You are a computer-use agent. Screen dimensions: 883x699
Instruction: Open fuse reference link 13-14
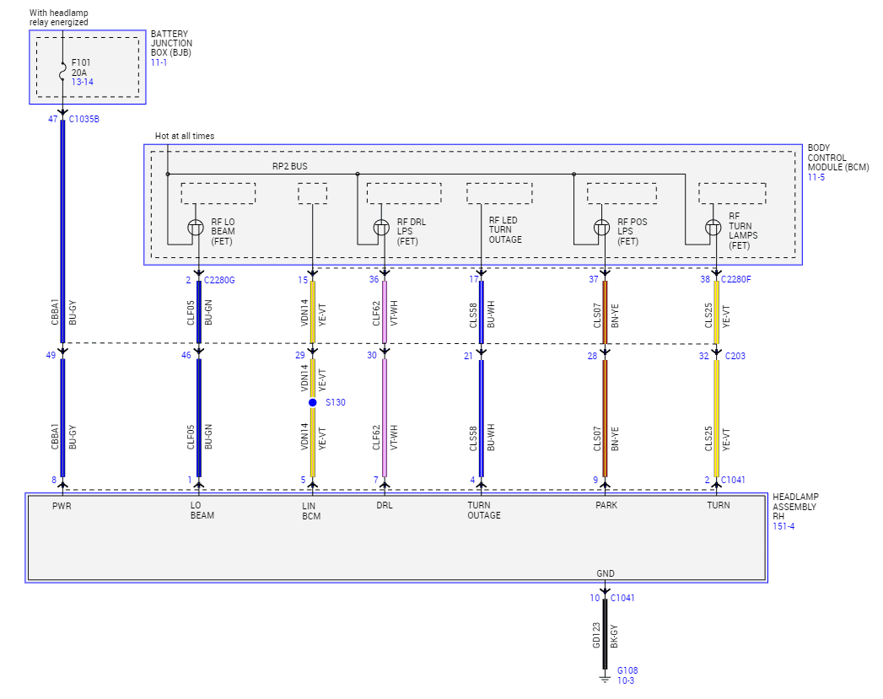point(82,82)
